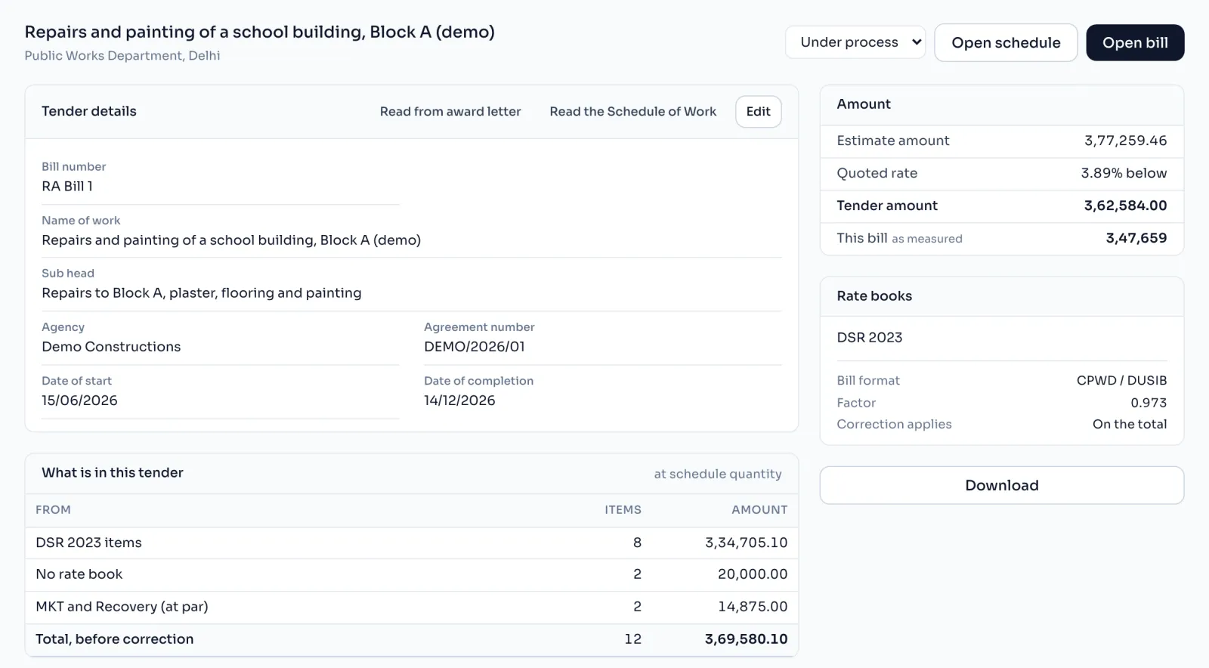1209x668 pixels.
Task: Select the amount 3,34,705.10
Action: click(746, 543)
